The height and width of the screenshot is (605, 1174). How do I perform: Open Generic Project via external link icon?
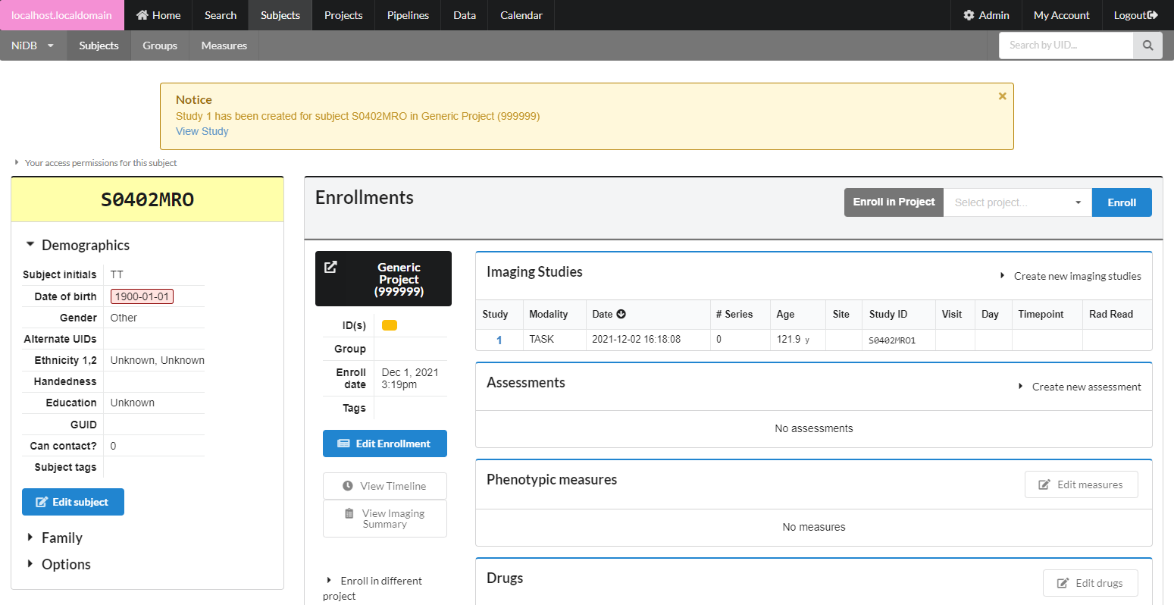pyautogui.click(x=330, y=267)
